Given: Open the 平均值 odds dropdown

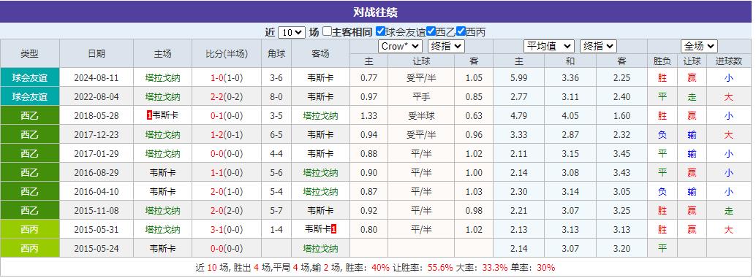Looking at the screenshot, I should tap(549, 46).
